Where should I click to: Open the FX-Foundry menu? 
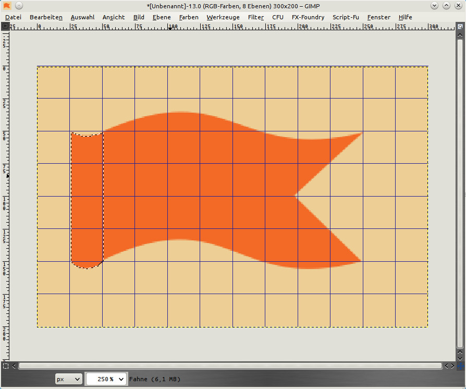[x=308, y=17]
